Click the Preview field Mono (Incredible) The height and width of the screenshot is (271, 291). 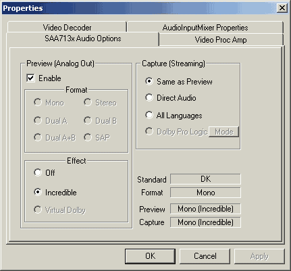(205, 209)
